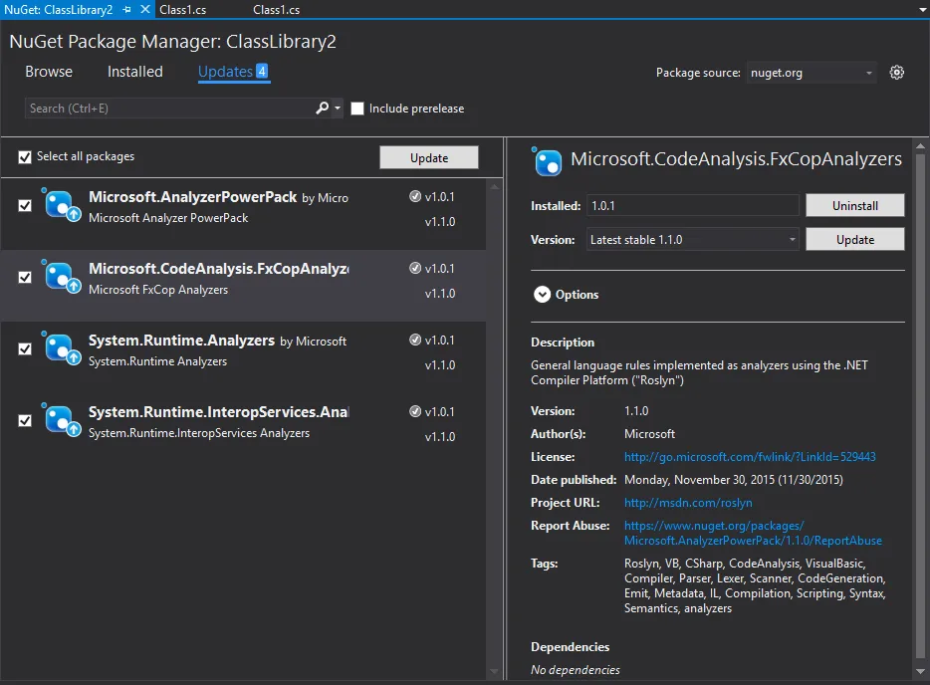
Task: Enable Include prerelease checkbox
Action: 357,109
